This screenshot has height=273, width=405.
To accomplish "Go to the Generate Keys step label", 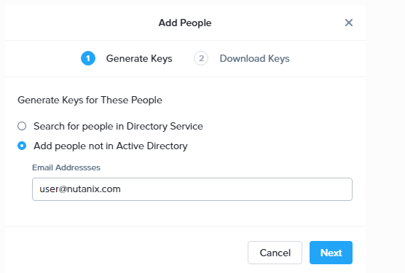I will (x=139, y=58).
